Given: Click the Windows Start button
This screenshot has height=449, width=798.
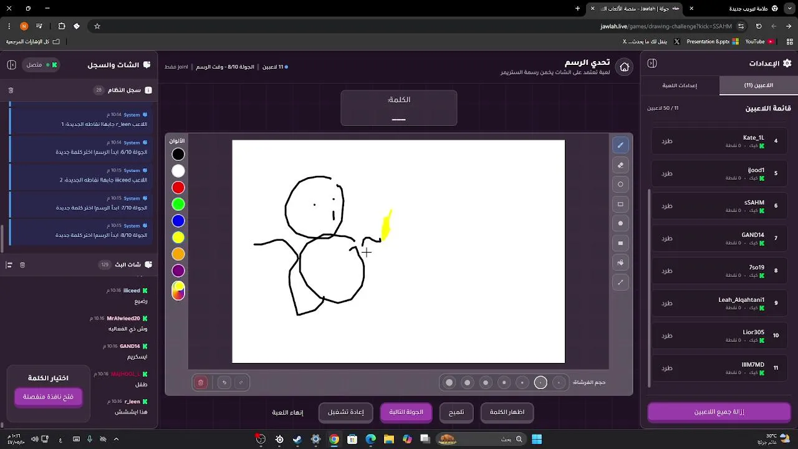Looking at the screenshot, I should pos(536,439).
